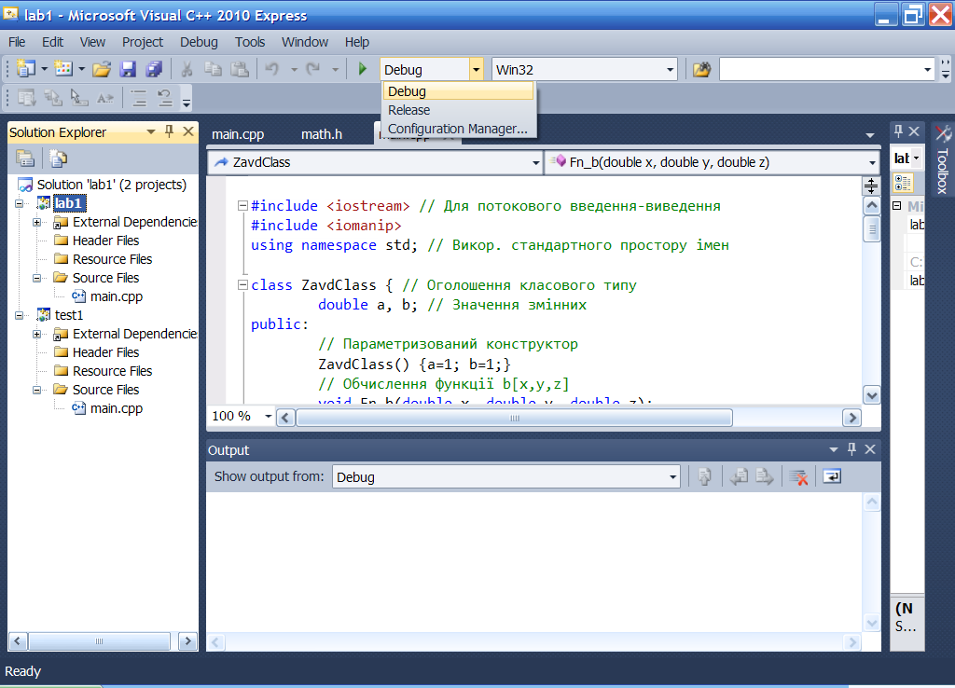Image resolution: width=955 pixels, height=688 pixels.
Task: Open the File menu
Action: [x=17, y=42]
